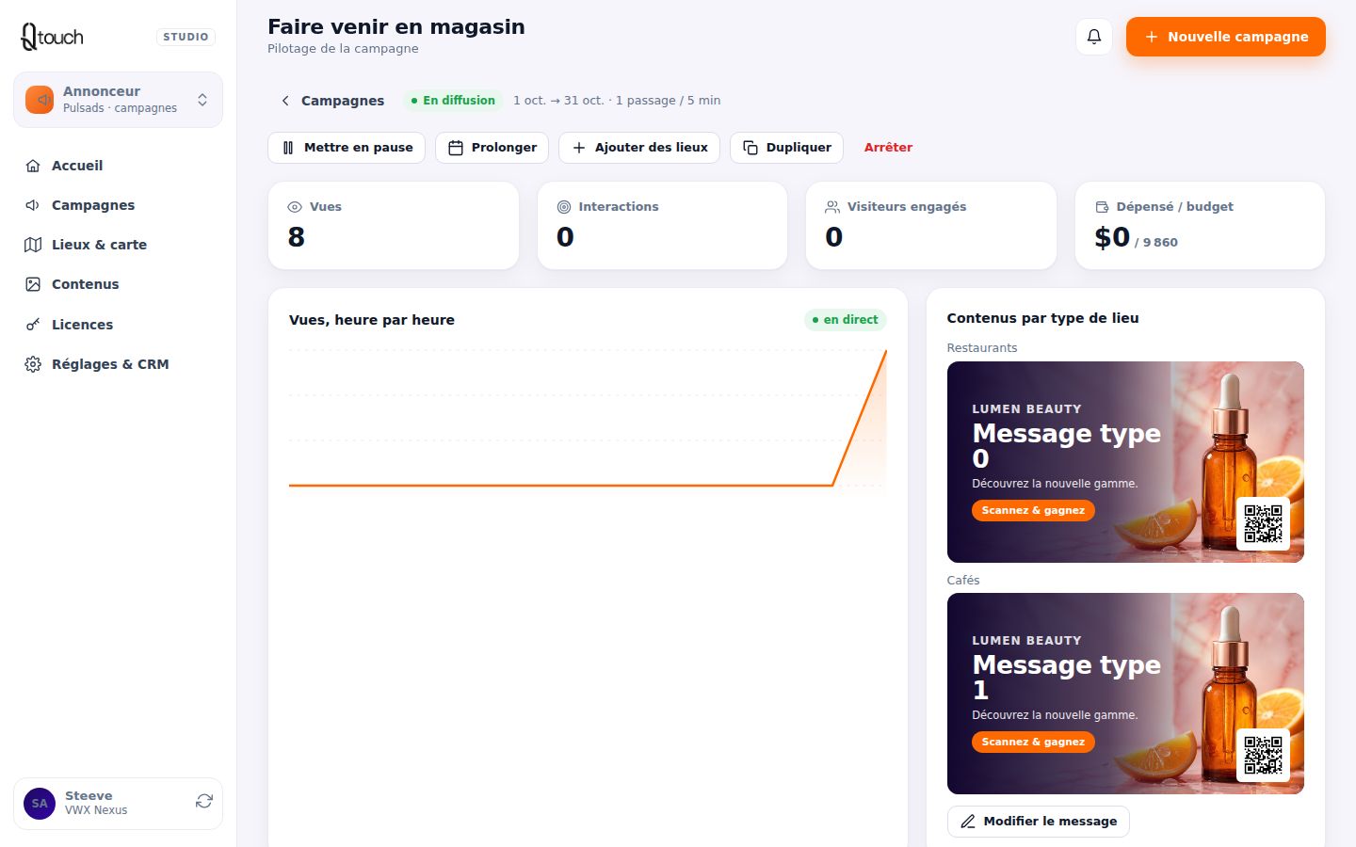
Task: Click the peak of the hourly views chart
Action: [885, 351]
